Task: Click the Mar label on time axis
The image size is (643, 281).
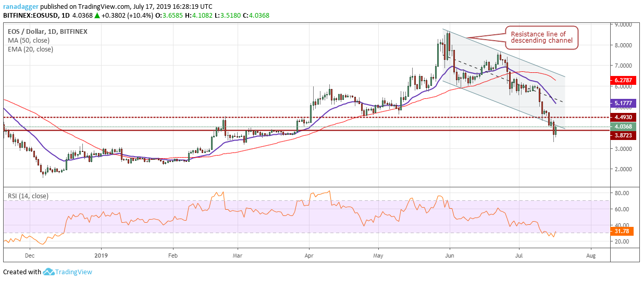Action: pos(238,256)
